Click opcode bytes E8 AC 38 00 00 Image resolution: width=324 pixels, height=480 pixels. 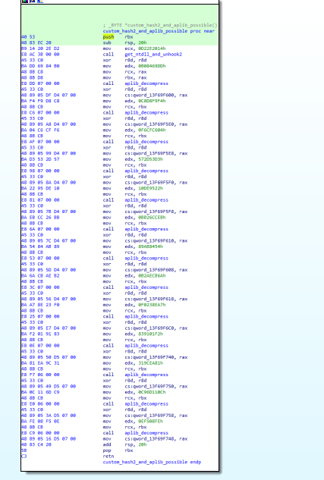(40, 54)
